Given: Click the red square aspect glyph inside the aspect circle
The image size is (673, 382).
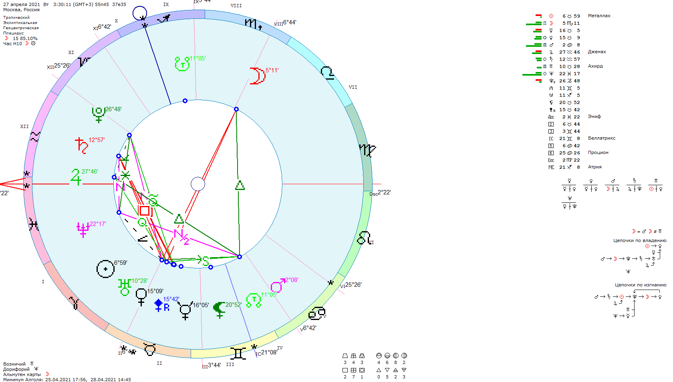Looking at the screenshot, I should coord(144,211).
